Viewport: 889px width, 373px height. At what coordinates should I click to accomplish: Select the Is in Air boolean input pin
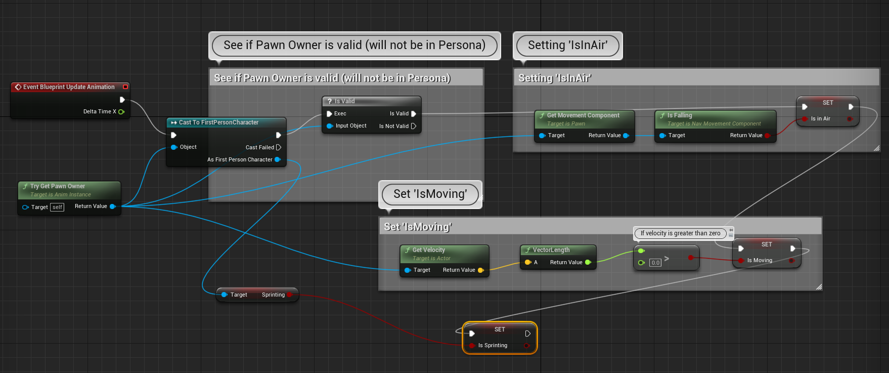point(805,119)
